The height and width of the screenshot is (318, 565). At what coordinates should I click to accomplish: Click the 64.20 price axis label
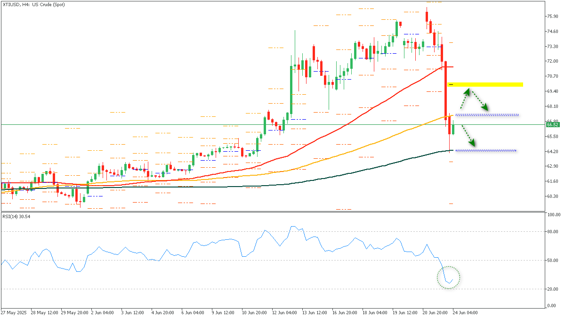(x=552, y=152)
